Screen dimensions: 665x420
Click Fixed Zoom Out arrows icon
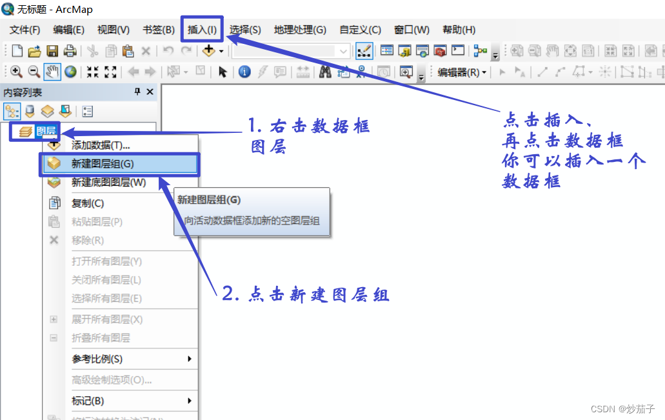(110, 72)
